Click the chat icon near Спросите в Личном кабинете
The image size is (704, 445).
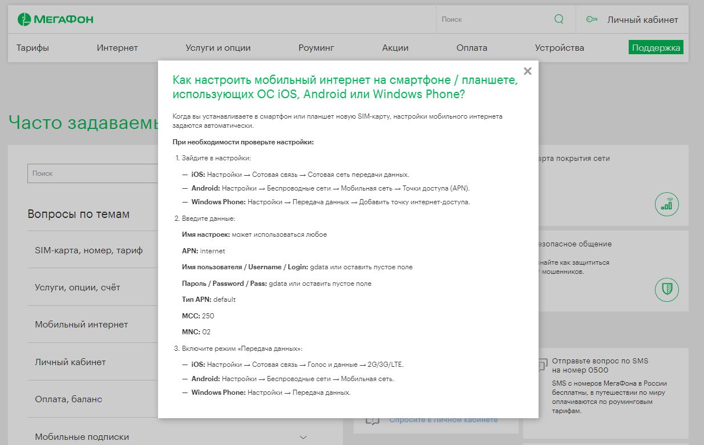tap(372, 419)
